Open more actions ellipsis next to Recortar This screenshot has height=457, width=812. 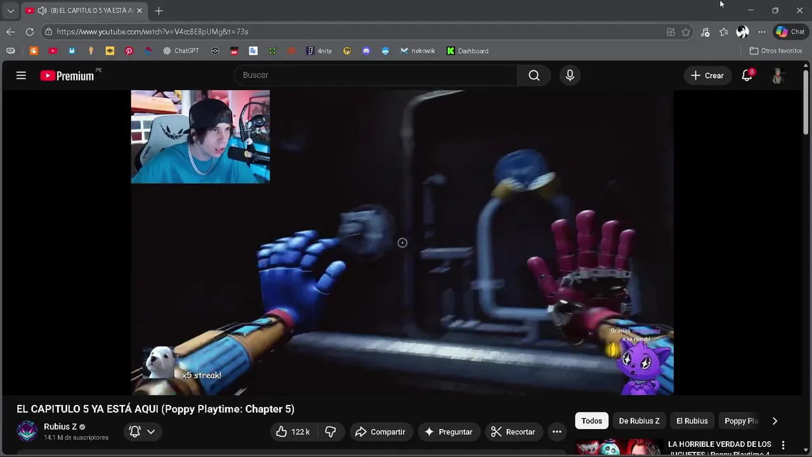556,432
